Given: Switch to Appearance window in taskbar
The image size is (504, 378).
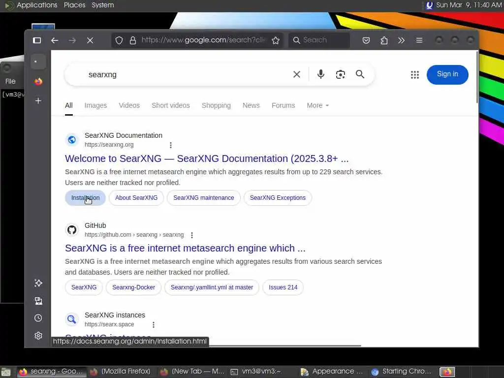Looking at the screenshot, I should pos(332,372).
